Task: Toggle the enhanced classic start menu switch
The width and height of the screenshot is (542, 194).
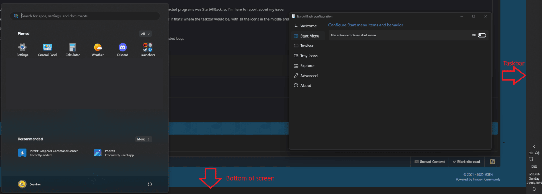Action: click(x=482, y=35)
